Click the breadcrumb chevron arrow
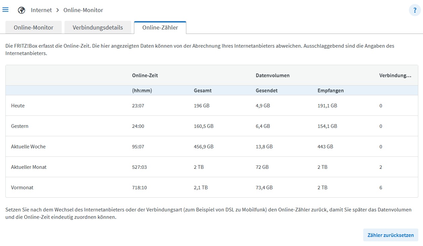423x246 pixels. tap(58, 10)
